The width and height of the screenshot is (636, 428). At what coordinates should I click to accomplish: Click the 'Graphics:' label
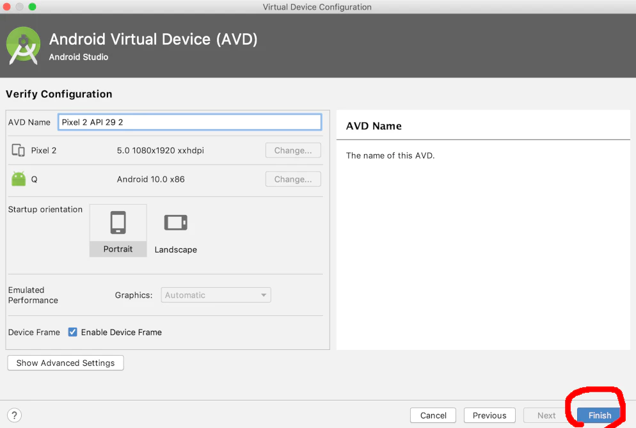coord(134,295)
